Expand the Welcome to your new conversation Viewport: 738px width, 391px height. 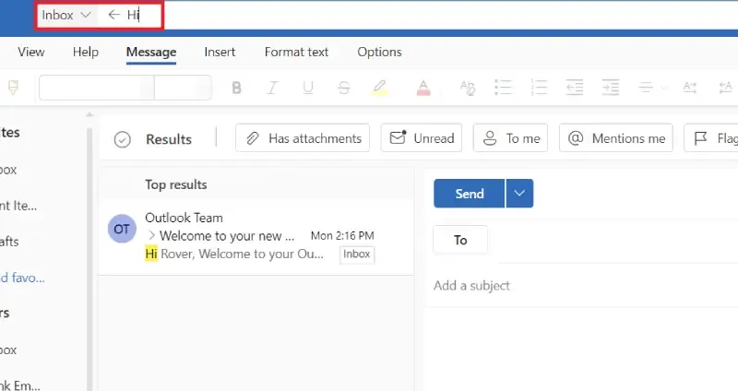click(x=151, y=235)
